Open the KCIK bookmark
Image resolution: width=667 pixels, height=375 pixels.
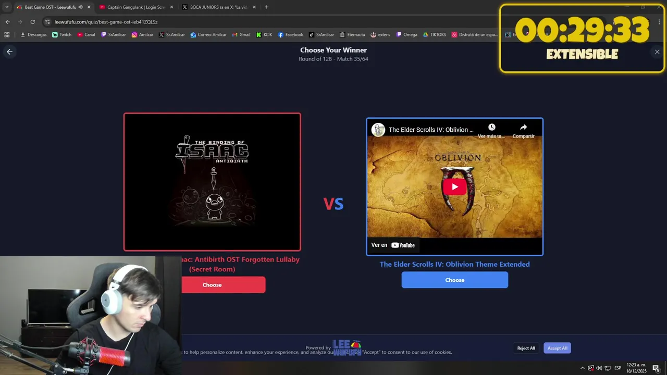[264, 35]
